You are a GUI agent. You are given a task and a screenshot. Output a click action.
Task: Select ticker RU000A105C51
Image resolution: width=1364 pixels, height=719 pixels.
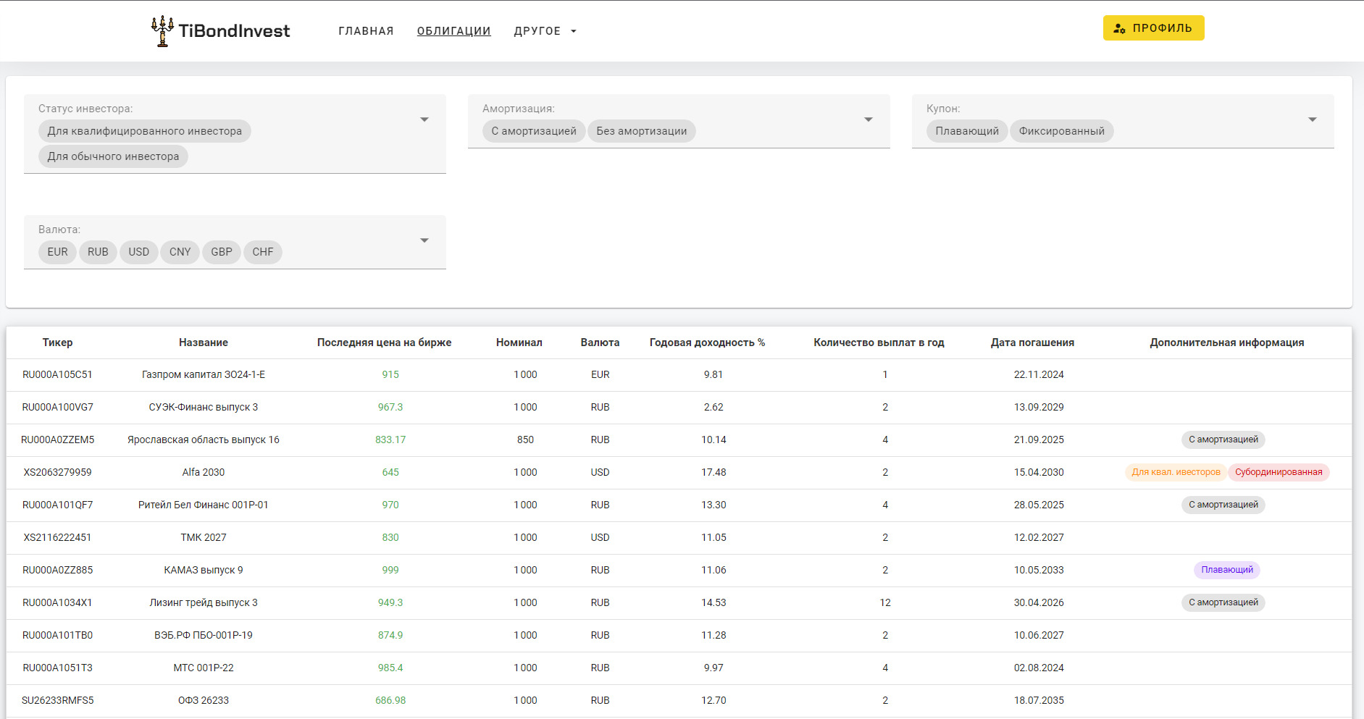[57, 375]
